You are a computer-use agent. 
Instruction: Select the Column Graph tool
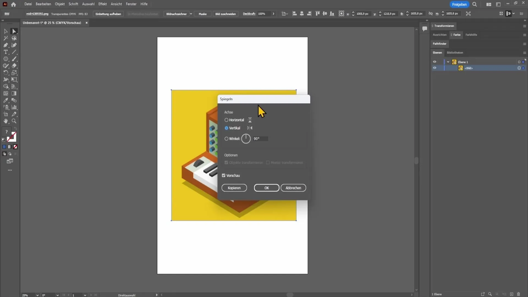14,107
